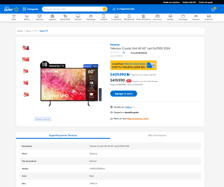The height and width of the screenshot is (187, 224).
Task: Click the Marca specification row label
Action: [25, 153]
